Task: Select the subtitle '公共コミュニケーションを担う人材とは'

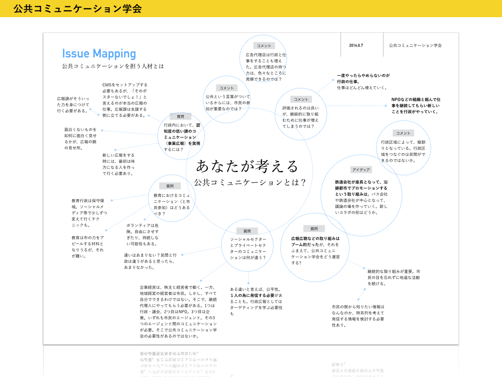Action: tap(113, 66)
